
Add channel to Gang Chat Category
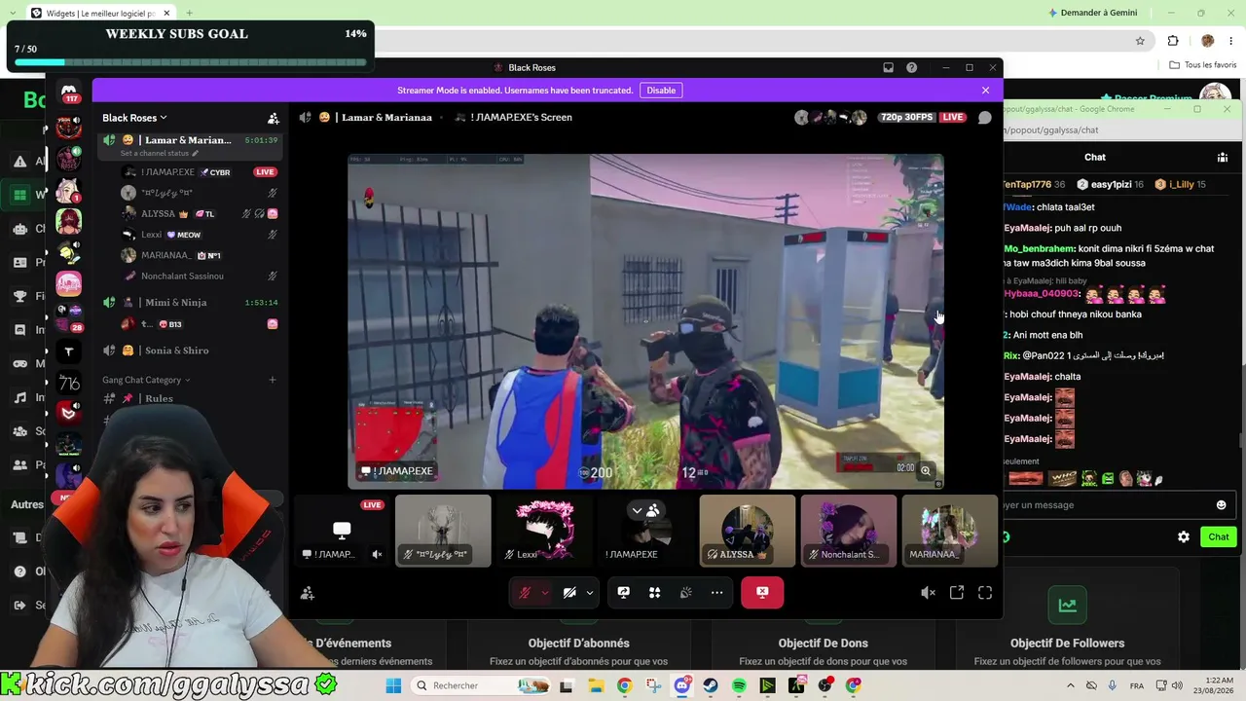[x=273, y=380]
